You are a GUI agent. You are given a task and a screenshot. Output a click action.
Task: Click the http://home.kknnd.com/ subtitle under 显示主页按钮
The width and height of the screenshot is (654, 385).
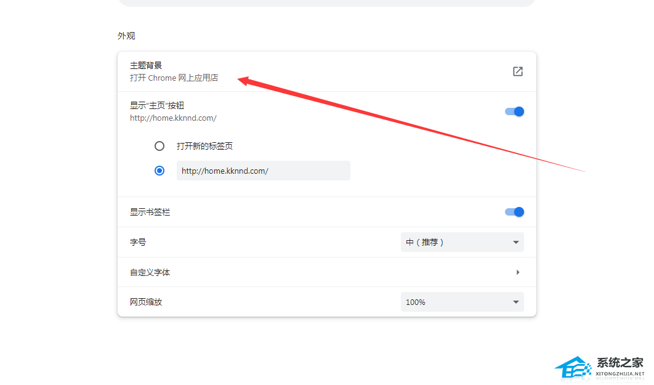click(173, 118)
